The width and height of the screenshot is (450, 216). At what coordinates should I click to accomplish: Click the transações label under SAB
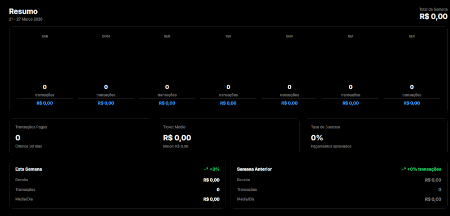pyautogui.click(x=45, y=95)
